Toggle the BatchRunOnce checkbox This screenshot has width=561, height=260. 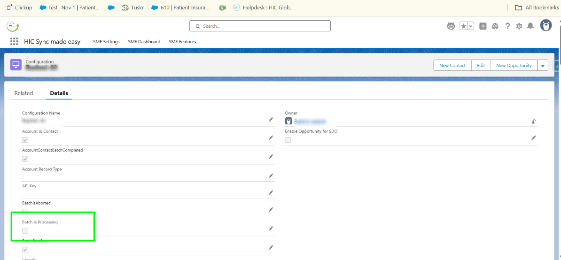[x=25, y=250]
